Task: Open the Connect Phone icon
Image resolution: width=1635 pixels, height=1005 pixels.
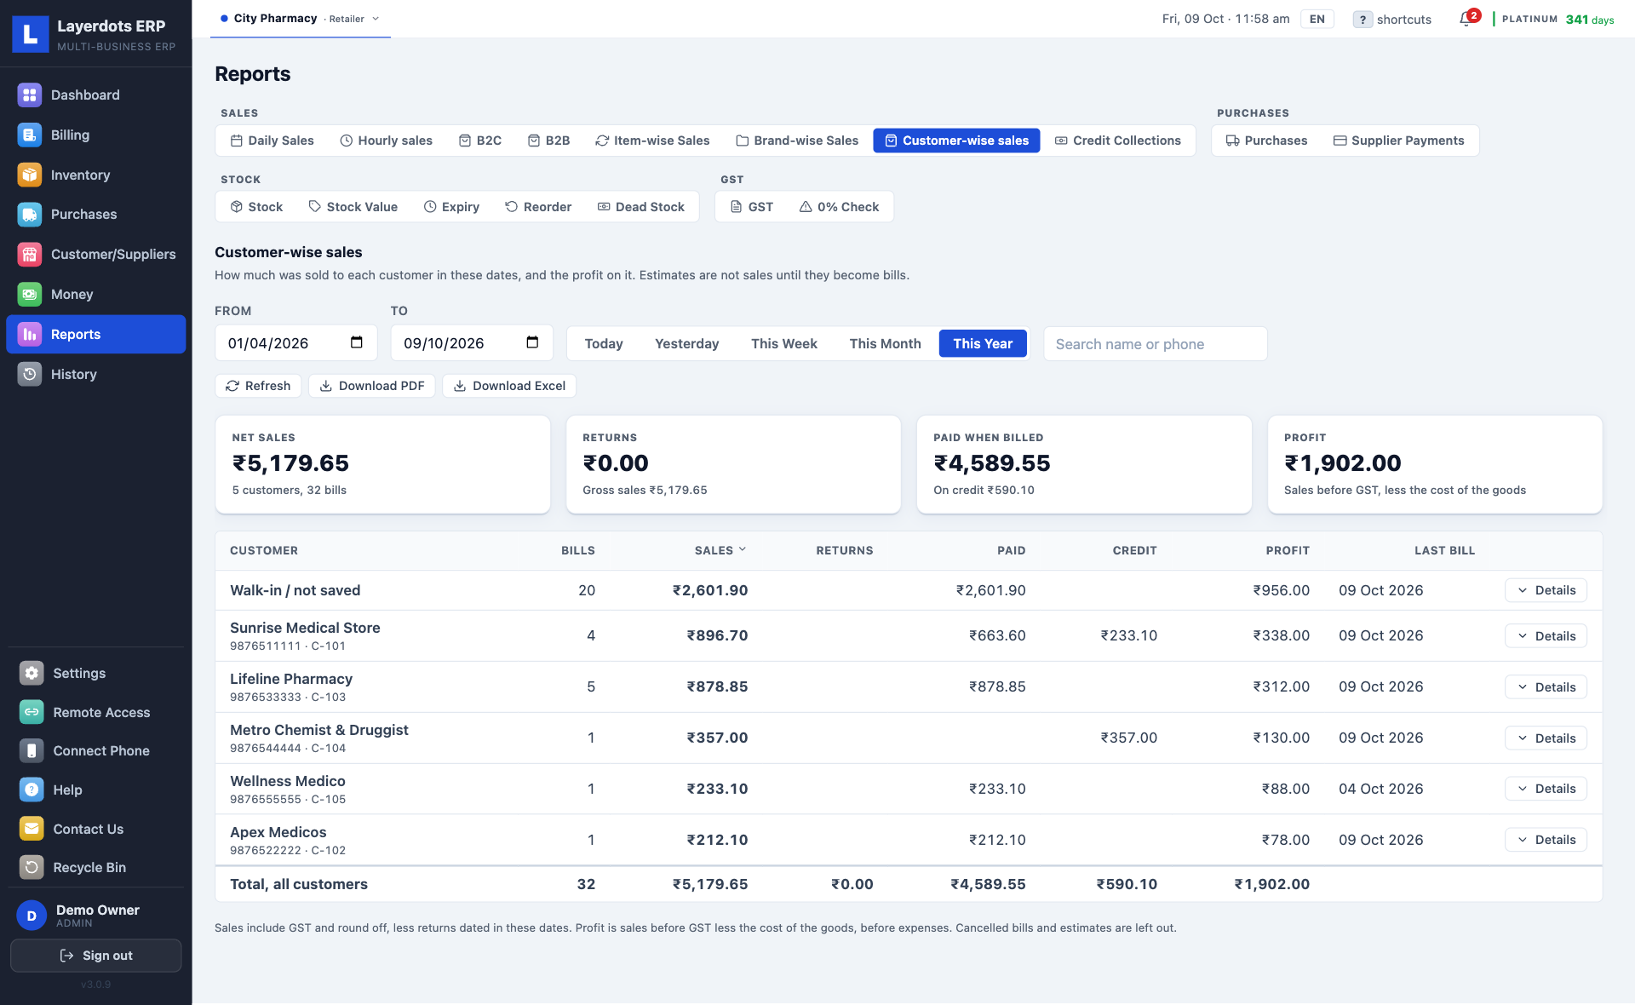Action: click(x=32, y=750)
